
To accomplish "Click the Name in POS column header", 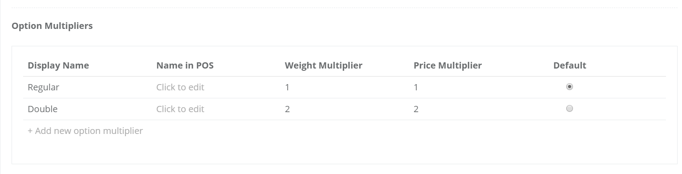I will (x=185, y=65).
